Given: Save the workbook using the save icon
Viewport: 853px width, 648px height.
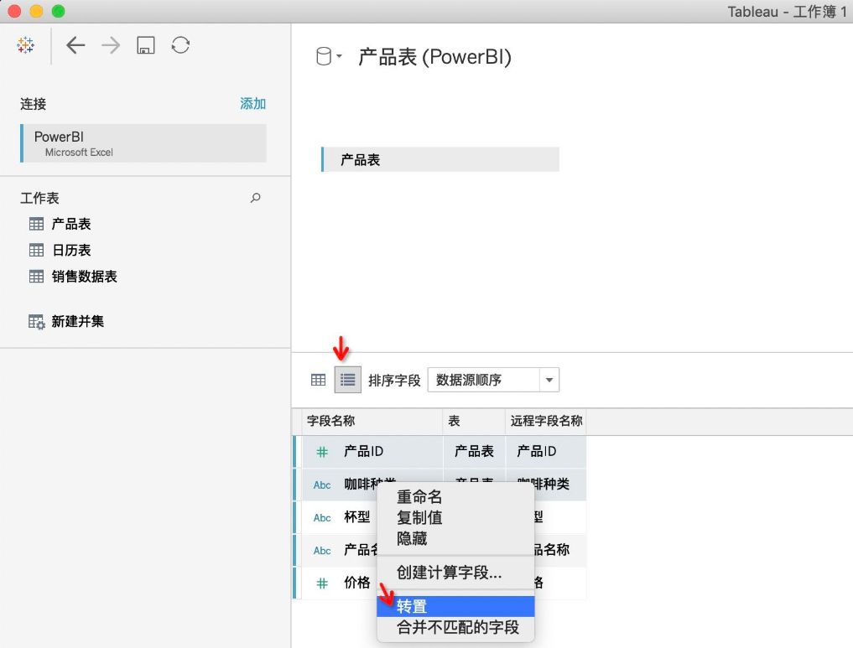Looking at the screenshot, I should [145, 45].
